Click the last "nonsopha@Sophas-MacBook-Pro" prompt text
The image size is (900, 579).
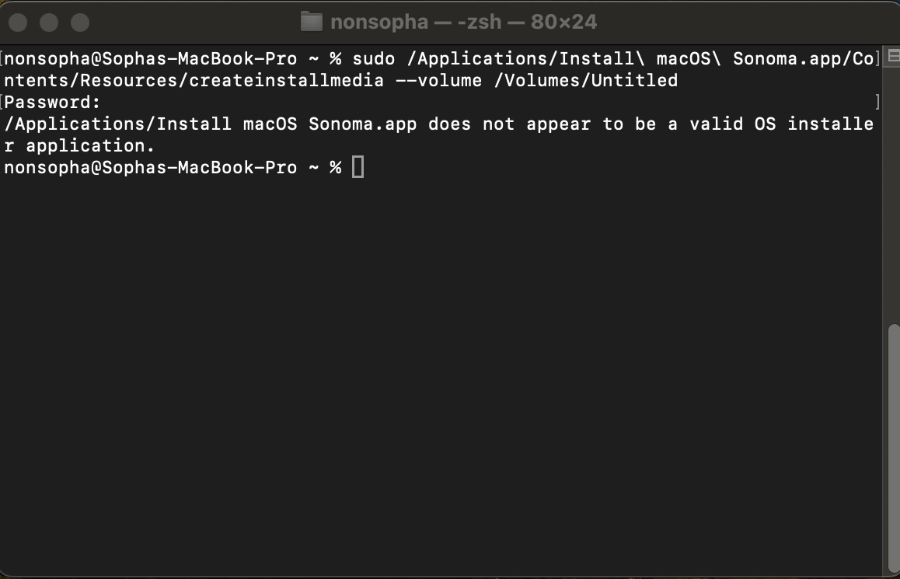click(150, 168)
